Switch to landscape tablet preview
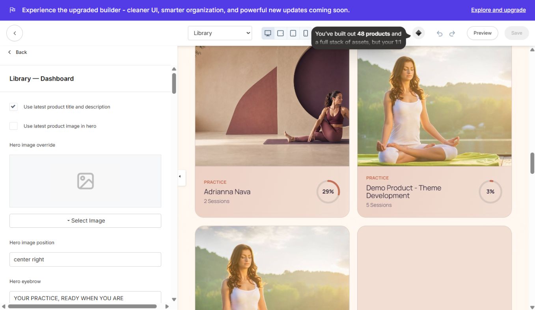This screenshot has height=310, width=535. pyautogui.click(x=280, y=33)
